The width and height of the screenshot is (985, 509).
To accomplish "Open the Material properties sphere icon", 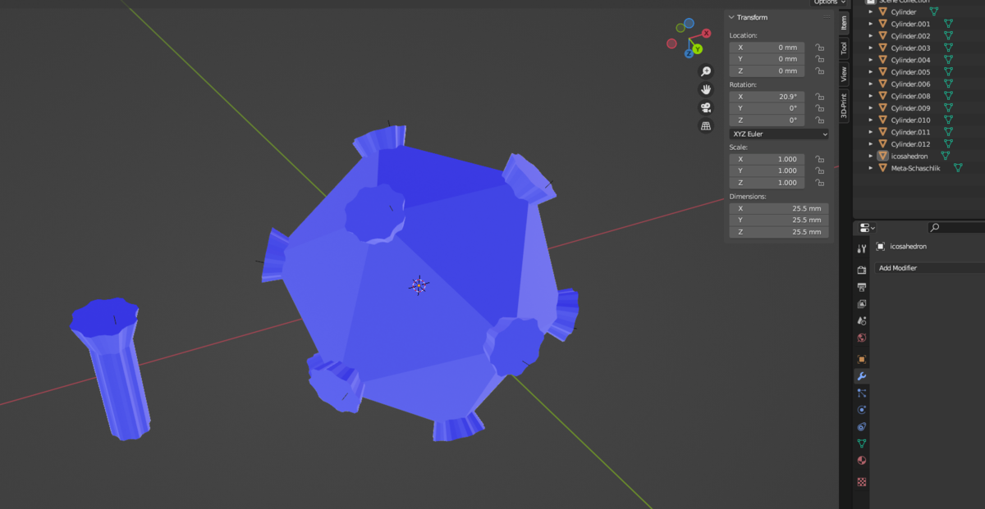I will point(861,461).
